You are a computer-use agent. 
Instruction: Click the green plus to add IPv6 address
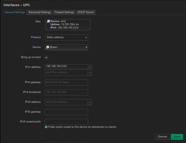(90, 102)
